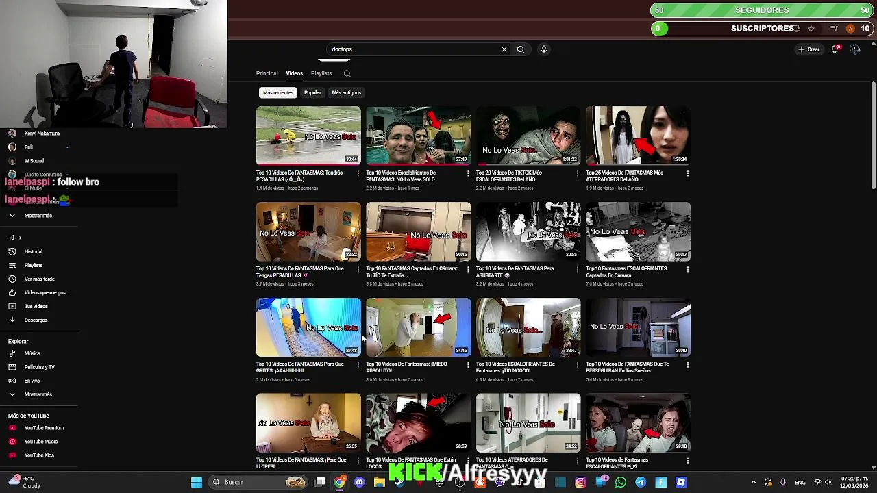Clear the search box with the X
The height and width of the screenshot is (493, 877).
coord(504,49)
